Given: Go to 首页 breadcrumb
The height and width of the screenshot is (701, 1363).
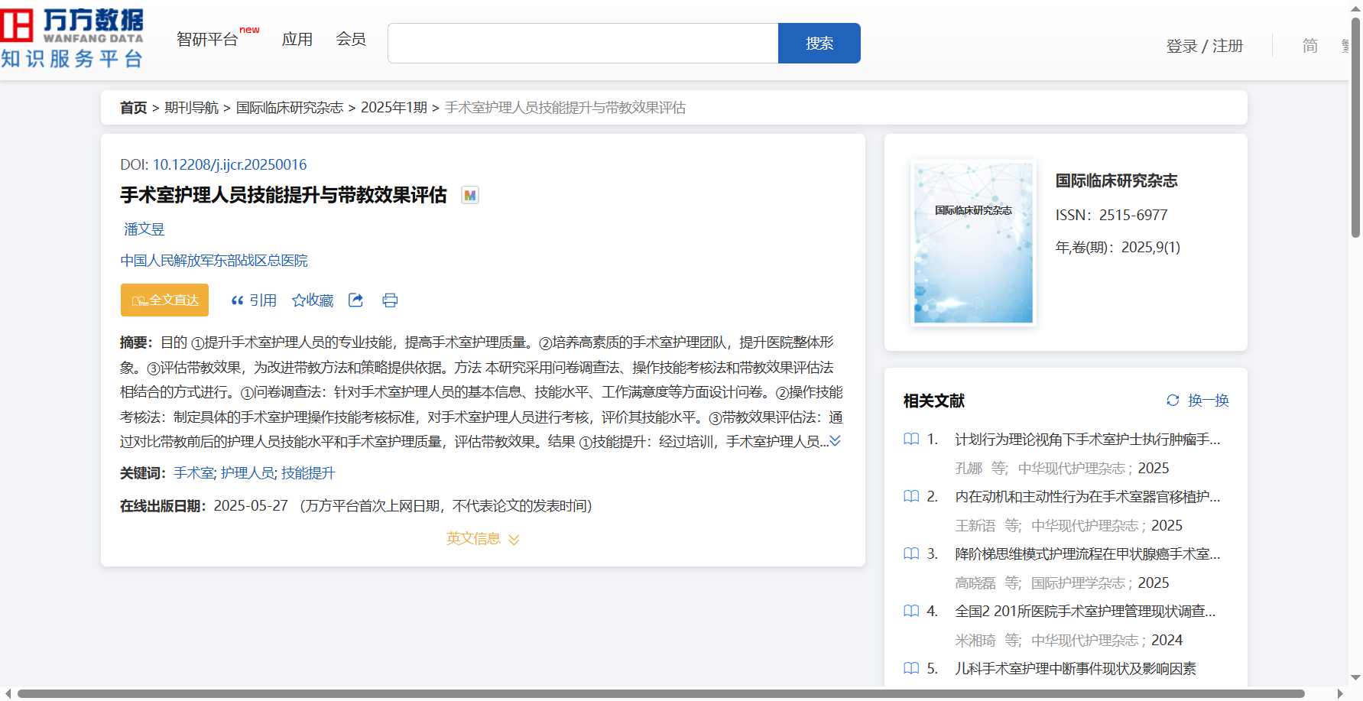Looking at the screenshot, I should [x=133, y=108].
